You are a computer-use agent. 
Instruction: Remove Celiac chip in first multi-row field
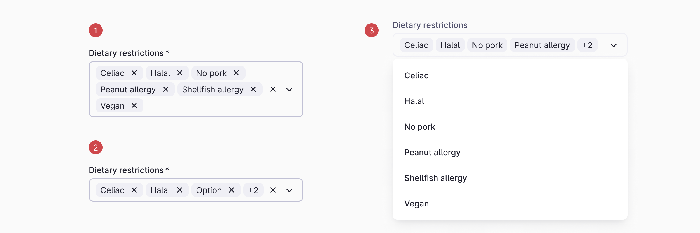point(134,73)
